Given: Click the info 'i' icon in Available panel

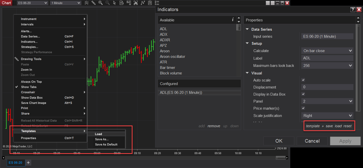Looking at the screenshot, I should point(233,20).
